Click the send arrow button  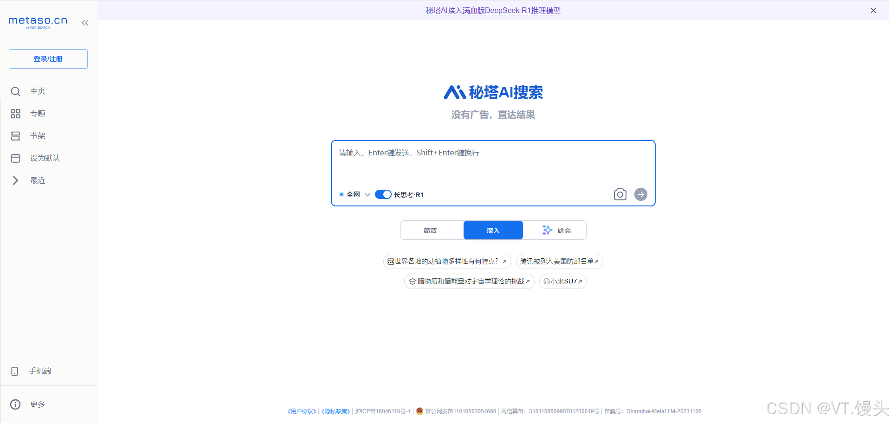641,194
